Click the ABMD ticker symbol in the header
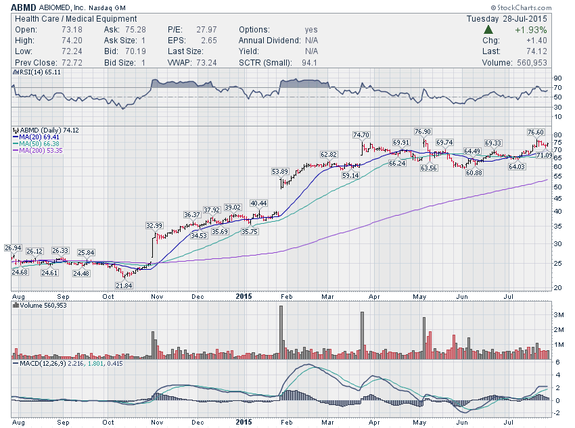The height and width of the screenshot is (428, 575). (x=24, y=7)
